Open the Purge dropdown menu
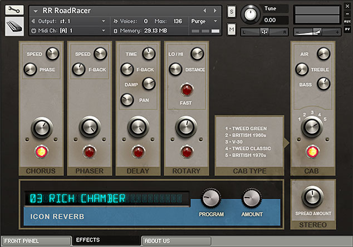 [x=204, y=21]
